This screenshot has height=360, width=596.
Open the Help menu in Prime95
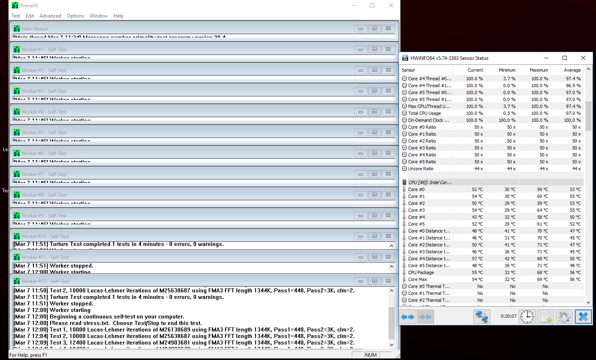coord(118,16)
